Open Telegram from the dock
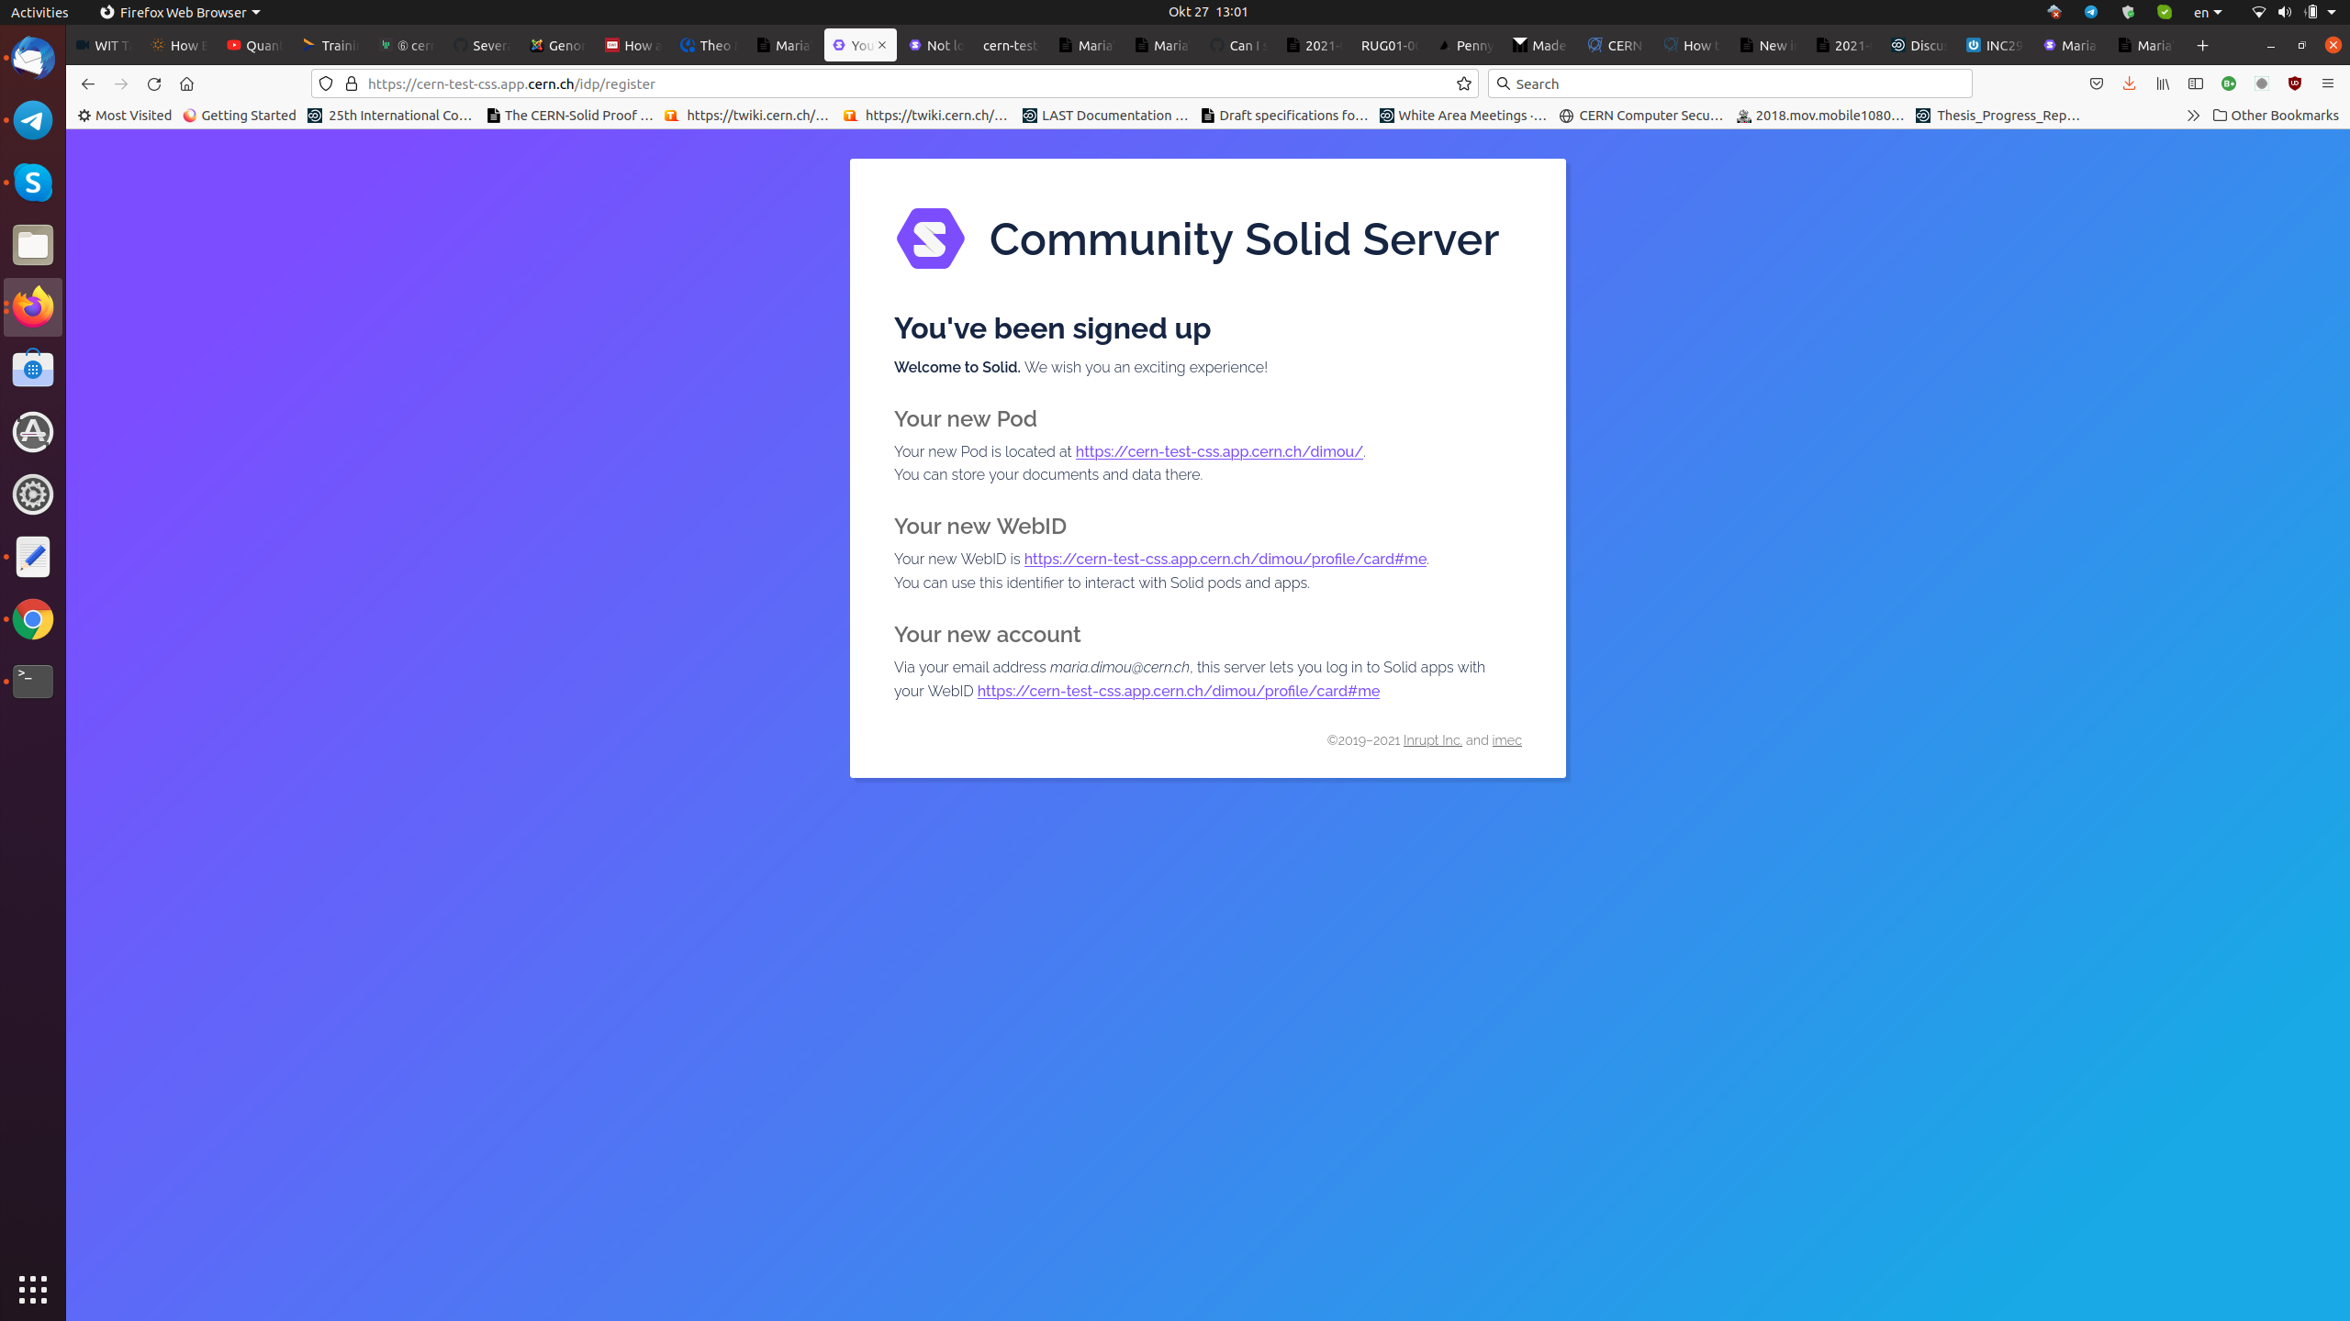This screenshot has height=1321, width=2350. 33,120
